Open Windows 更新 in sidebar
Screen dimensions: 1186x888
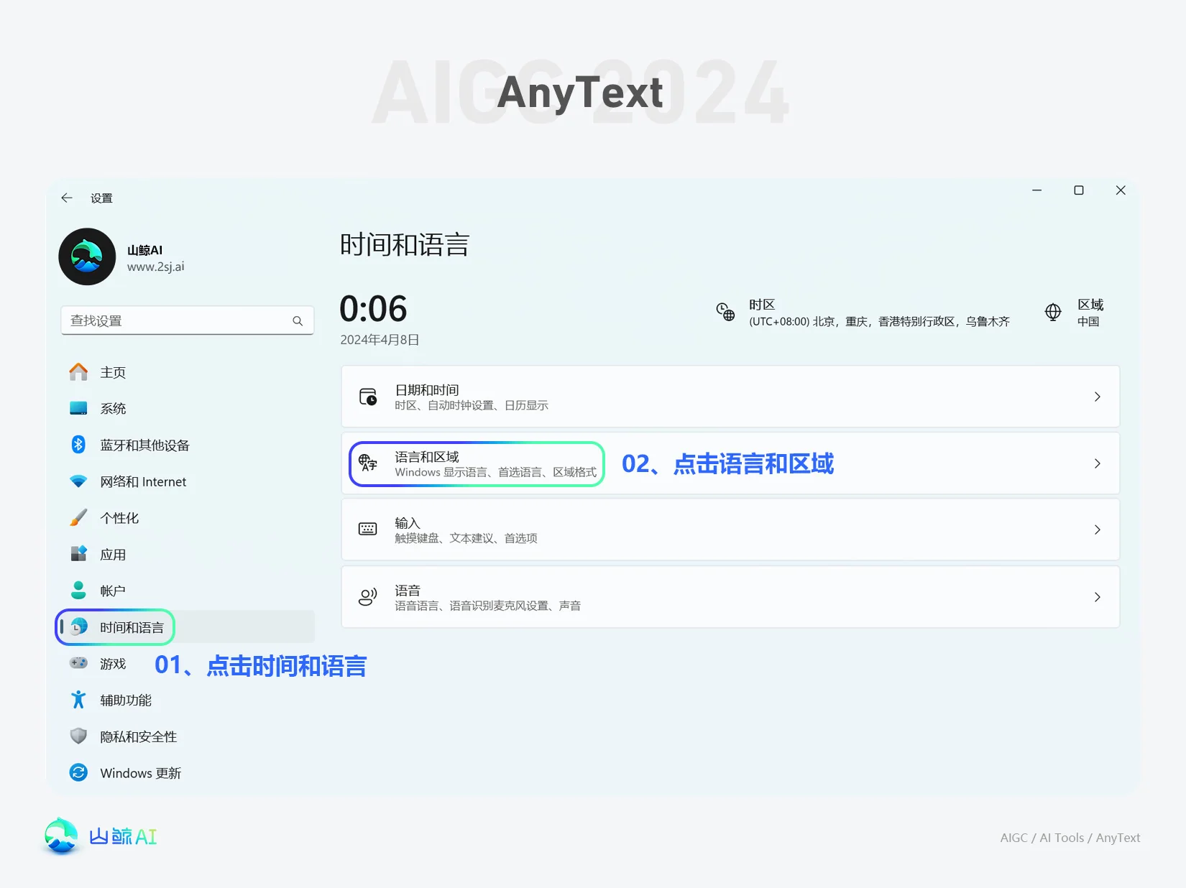coord(188,773)
